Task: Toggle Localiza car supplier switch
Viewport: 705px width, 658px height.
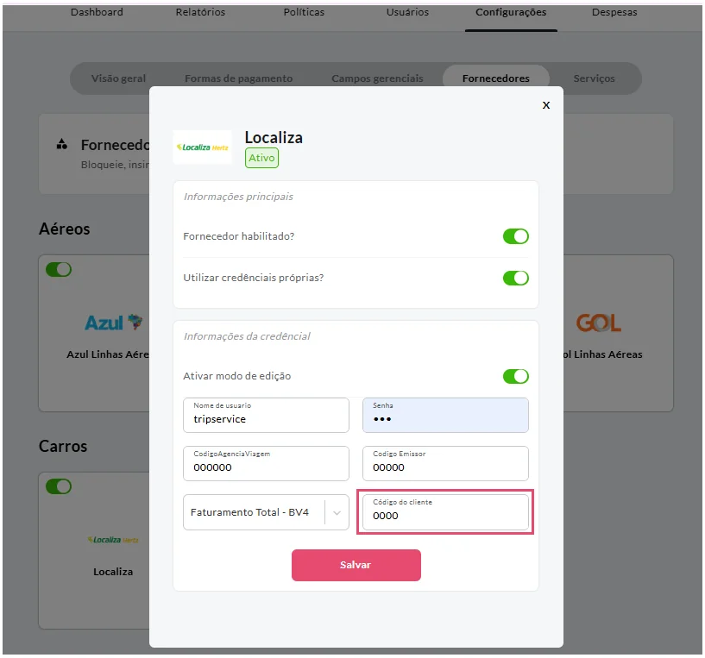Action: [x=59, y=486]
